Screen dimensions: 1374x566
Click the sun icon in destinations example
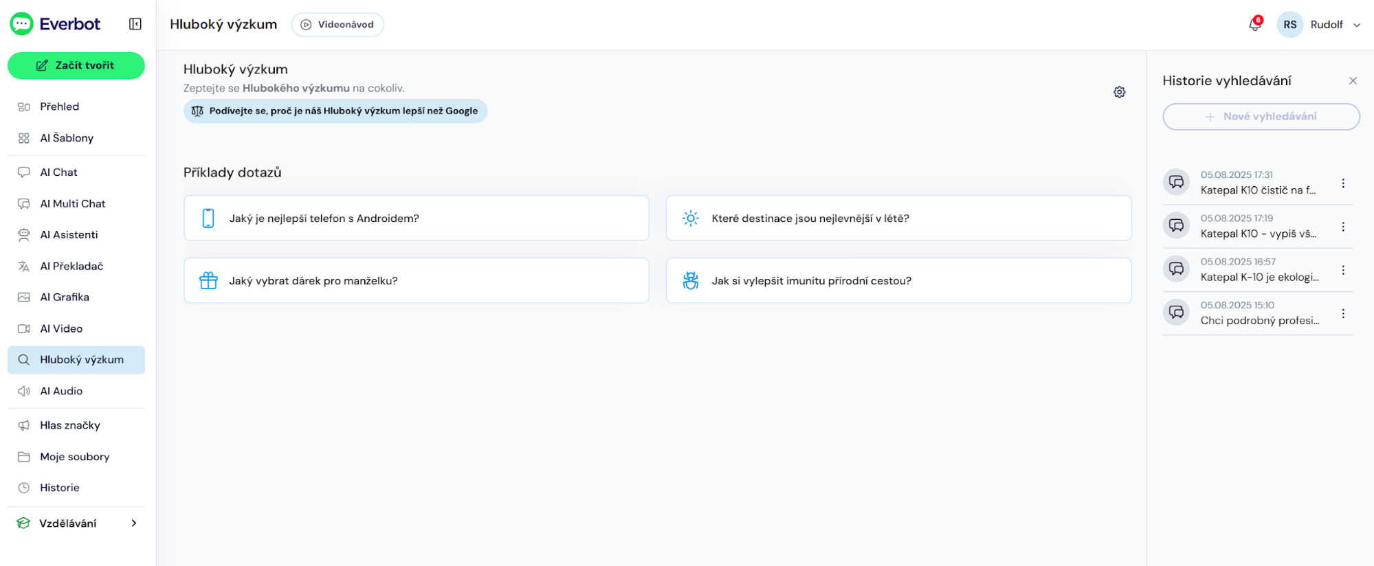690,218
